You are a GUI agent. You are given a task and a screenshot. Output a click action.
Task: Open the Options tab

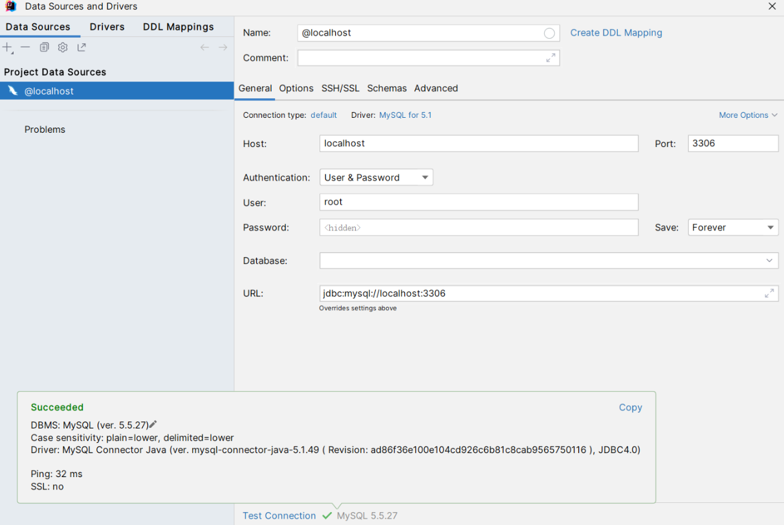click(x=296, y=88)
